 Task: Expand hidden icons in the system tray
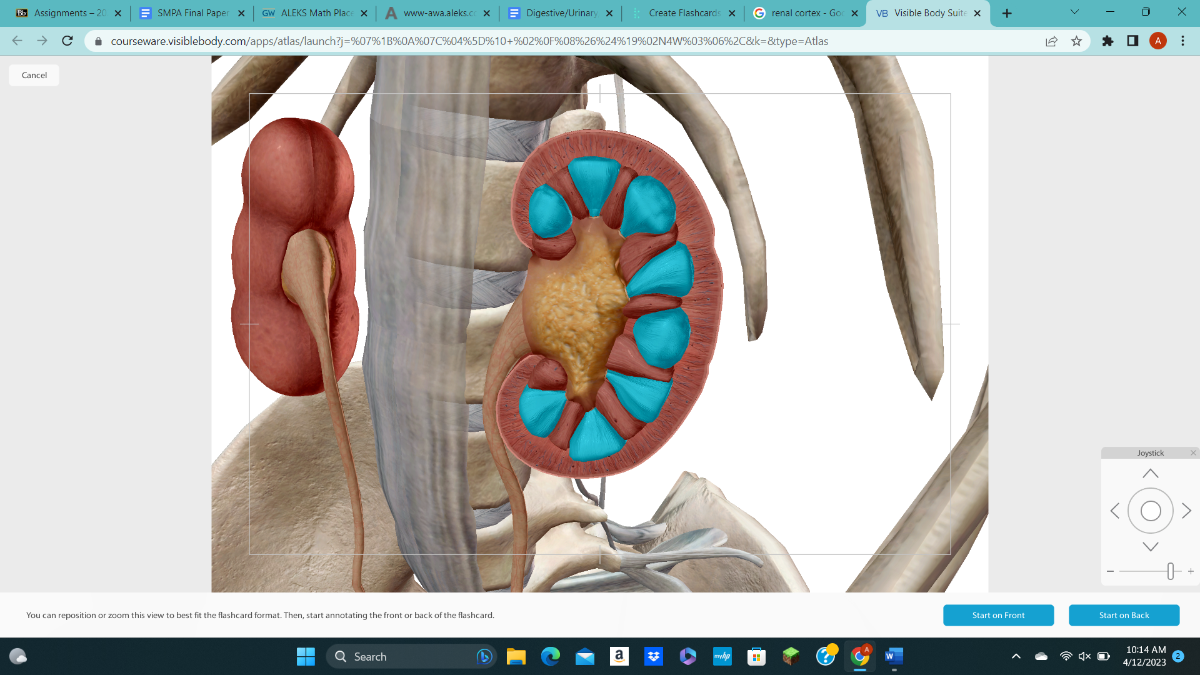pos(1016,656)
